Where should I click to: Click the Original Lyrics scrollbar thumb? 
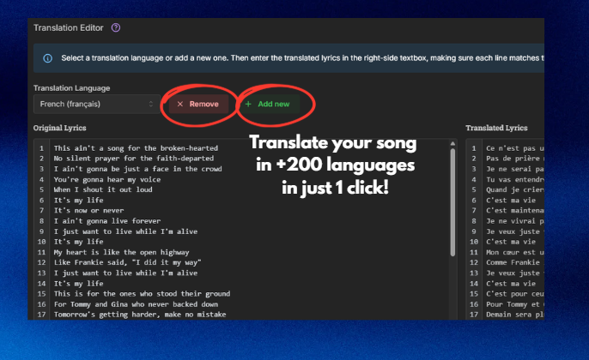[452, 202]
